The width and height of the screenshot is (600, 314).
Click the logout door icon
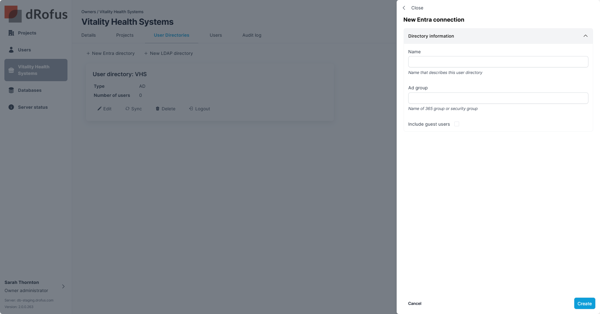click(x=191, y=108)
